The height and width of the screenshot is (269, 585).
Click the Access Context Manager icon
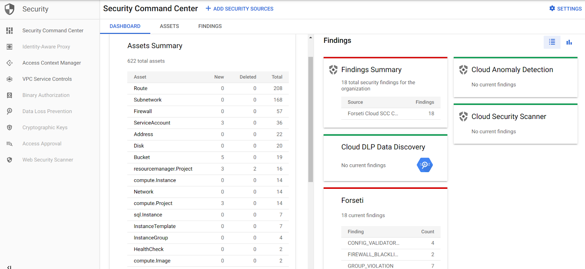[x=10, y=63]
